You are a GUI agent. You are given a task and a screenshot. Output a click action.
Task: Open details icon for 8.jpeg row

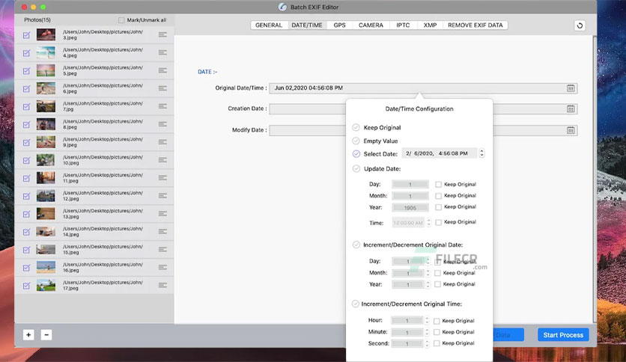click(x=162, y=124)
